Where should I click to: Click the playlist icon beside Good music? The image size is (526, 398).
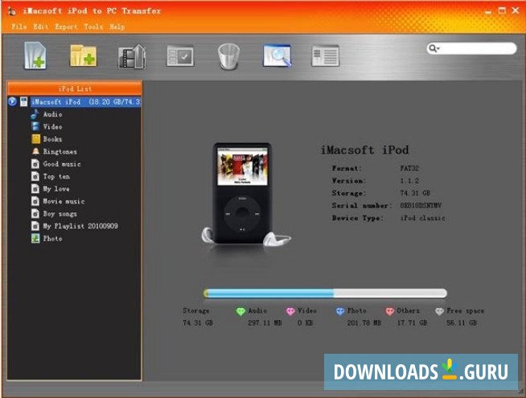35,164
